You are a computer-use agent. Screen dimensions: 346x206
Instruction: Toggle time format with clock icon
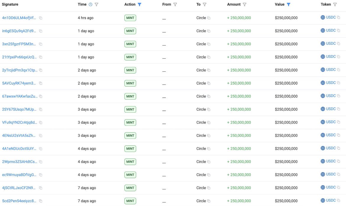[x=90, y=4]
